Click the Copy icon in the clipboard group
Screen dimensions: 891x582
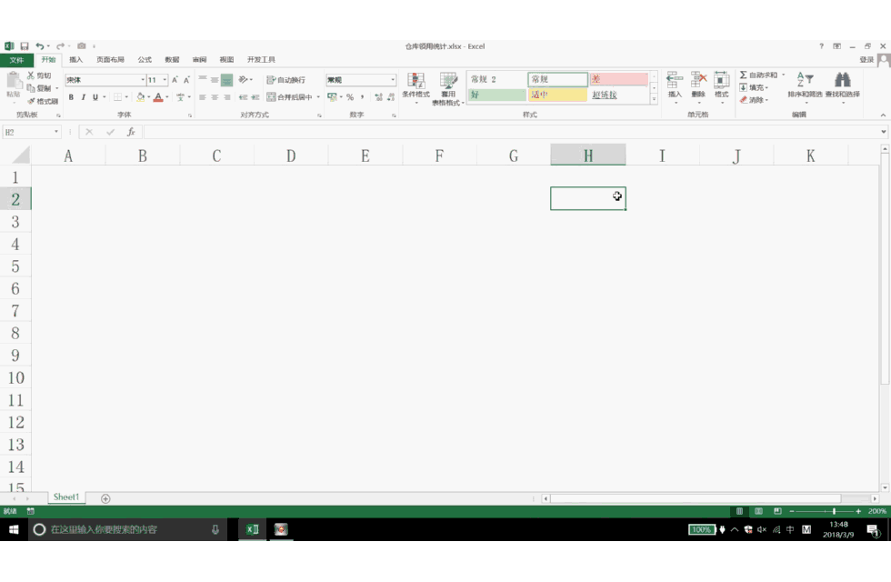click(x=31, y=88)
